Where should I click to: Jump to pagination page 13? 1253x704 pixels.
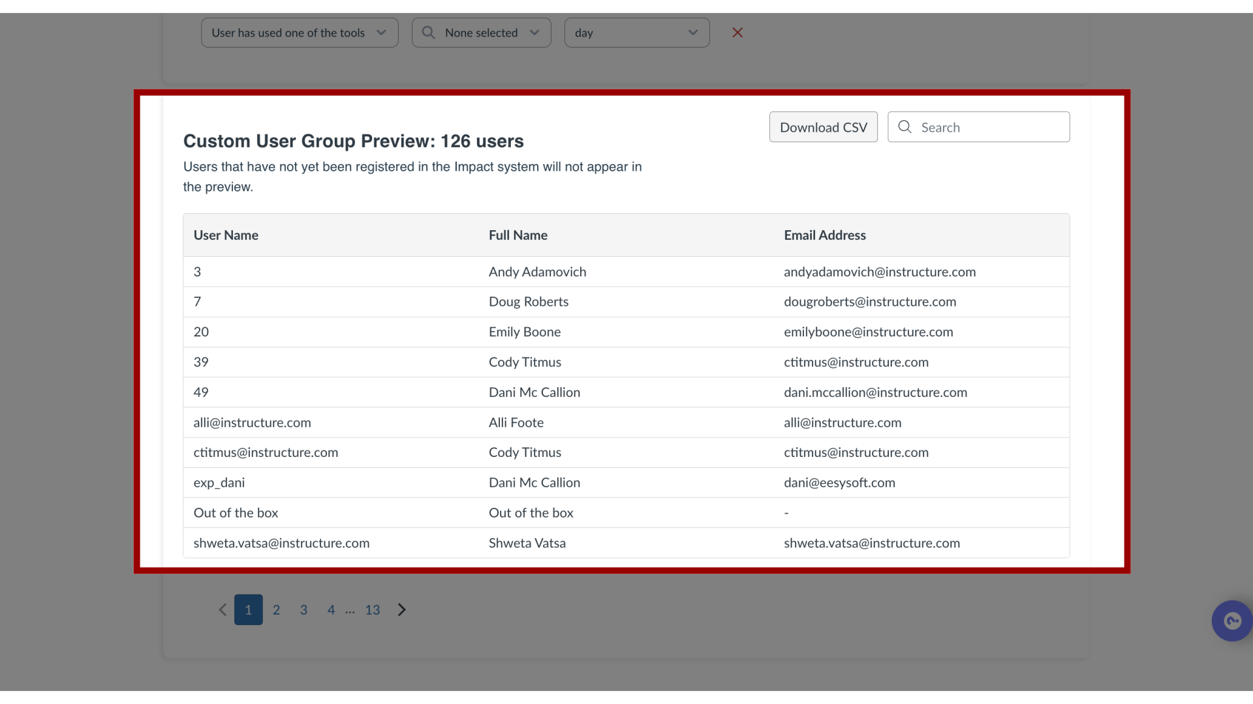click(x=373, y=609)
